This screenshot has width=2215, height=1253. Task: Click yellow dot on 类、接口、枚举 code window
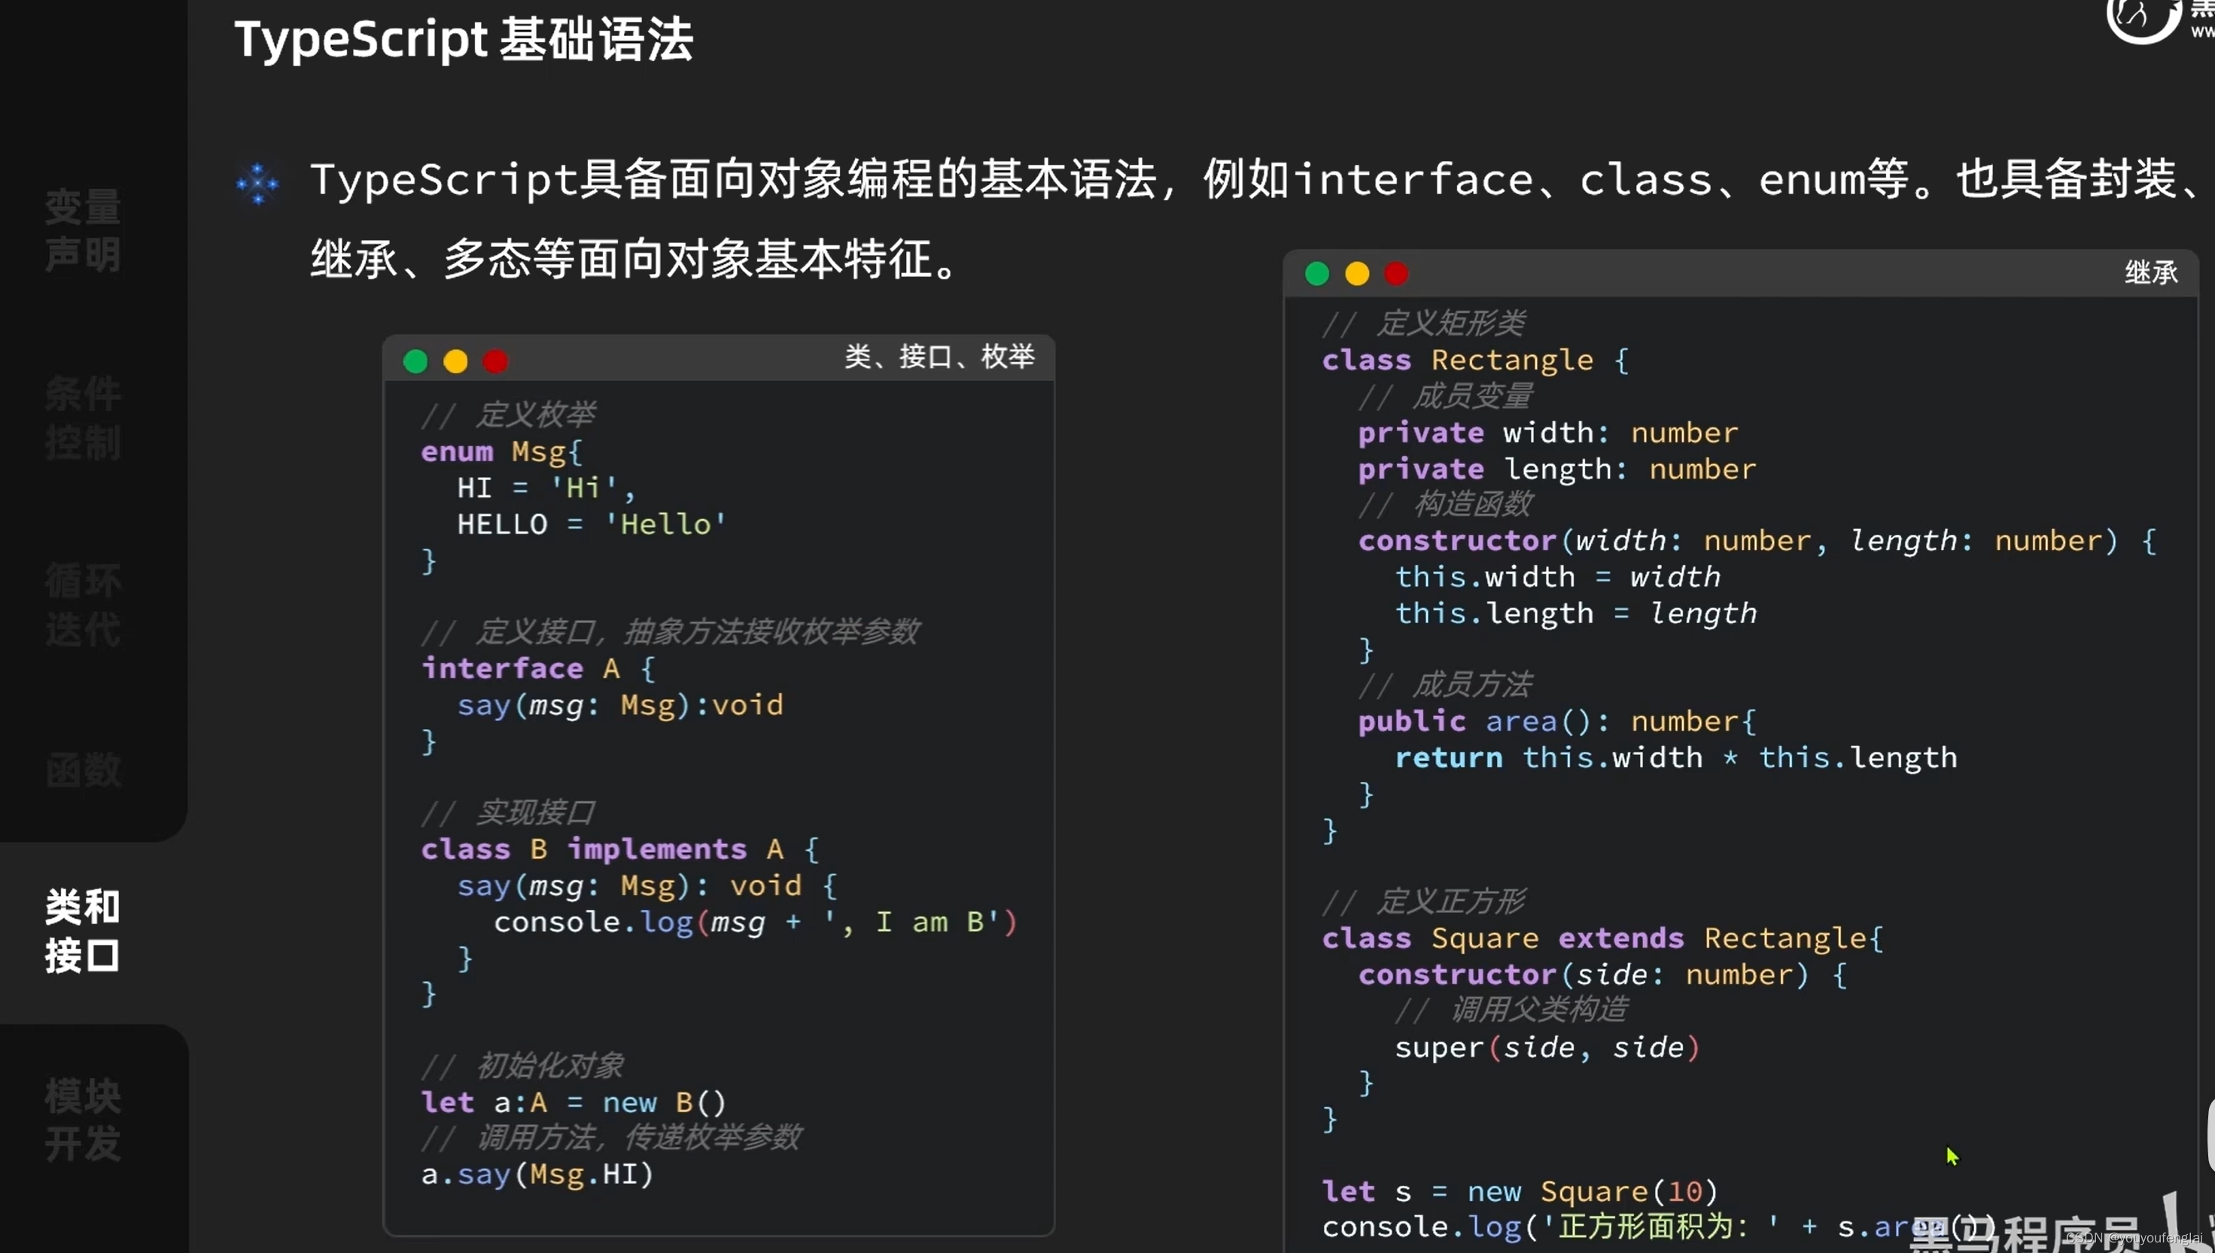tap(455, 361)
